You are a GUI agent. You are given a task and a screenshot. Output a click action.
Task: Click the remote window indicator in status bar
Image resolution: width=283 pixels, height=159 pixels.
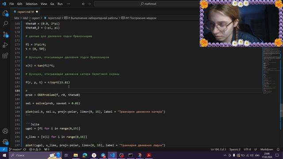[x=4, y=149]
